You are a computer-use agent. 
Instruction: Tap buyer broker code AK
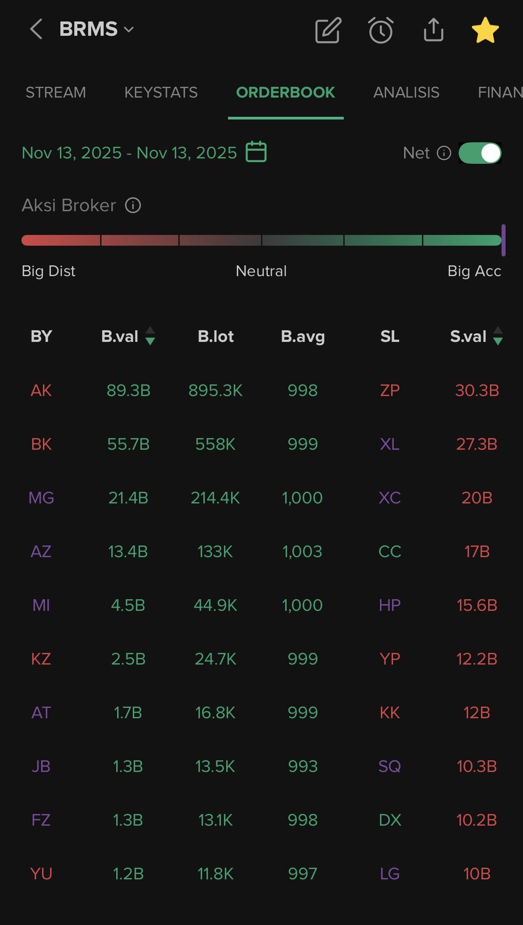[41, 391]
